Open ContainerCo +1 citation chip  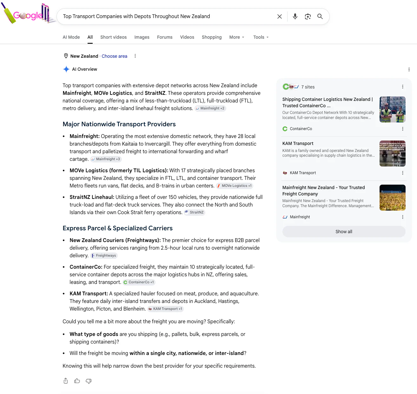[x=139, y=282]
